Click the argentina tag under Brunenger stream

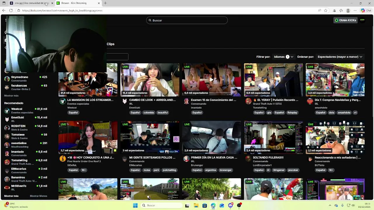[x=210, y=170]
